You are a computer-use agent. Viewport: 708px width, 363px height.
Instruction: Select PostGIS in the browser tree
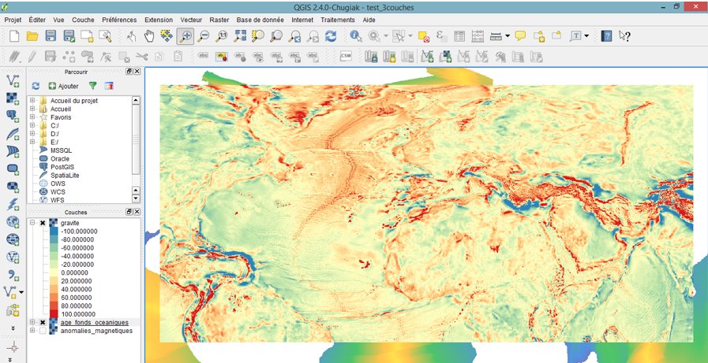[62, 167]
